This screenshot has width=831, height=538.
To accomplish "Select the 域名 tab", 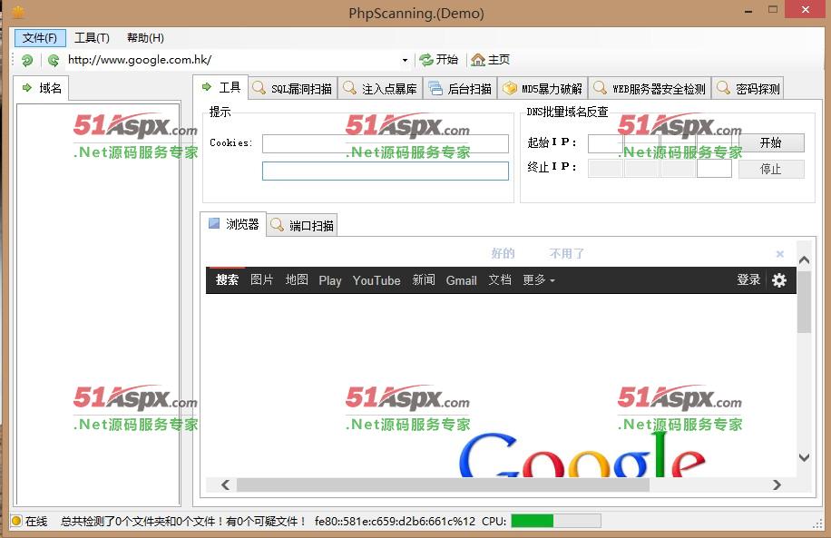I will tap(42, 88).
